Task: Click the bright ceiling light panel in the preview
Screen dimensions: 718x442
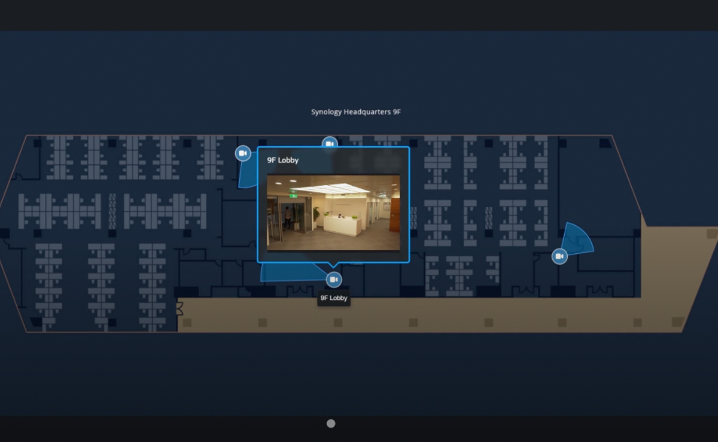Action: tap(338, 188)
